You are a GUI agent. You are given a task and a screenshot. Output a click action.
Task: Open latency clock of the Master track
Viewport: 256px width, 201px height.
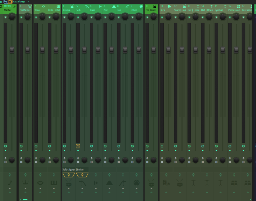[5, 146]
